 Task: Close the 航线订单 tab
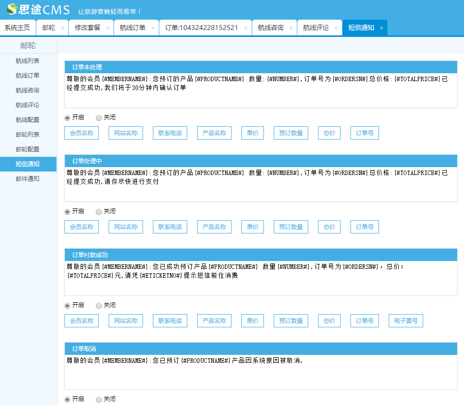tap(152, 28)
